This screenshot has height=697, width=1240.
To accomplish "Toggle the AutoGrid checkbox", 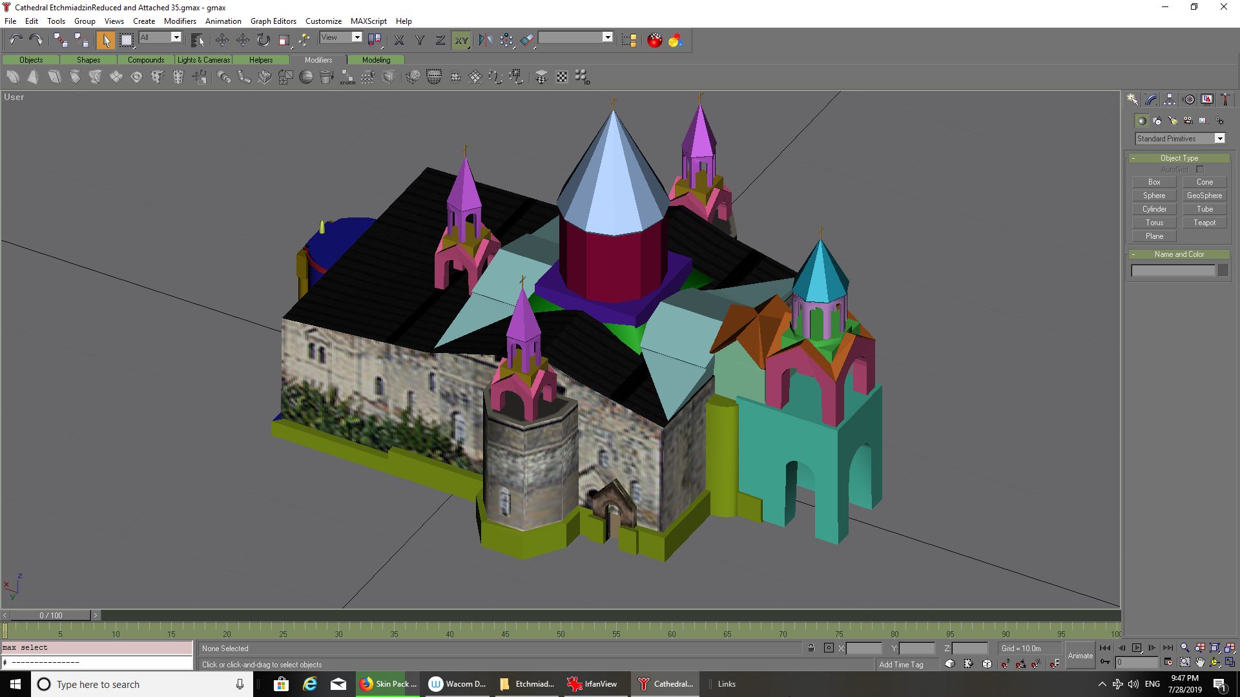I will (x=1200, y=170).
